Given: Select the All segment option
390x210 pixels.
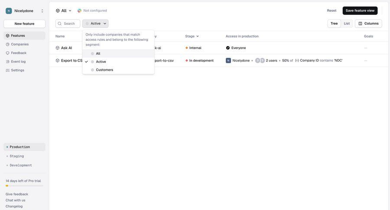Looking at the screenshot, I should click(118, 53).
